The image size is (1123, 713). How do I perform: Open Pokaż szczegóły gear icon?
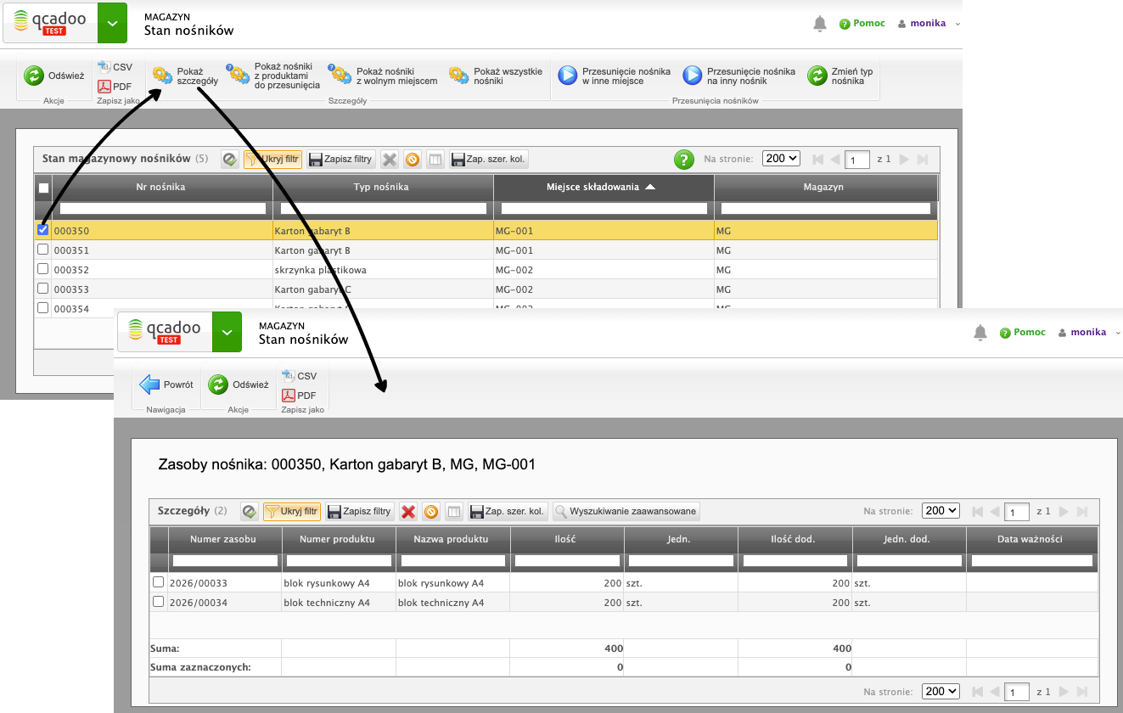[x=162, y=76]
